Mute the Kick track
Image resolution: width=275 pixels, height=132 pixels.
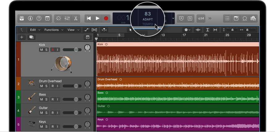pyautogui.click(x=41, y=50)
